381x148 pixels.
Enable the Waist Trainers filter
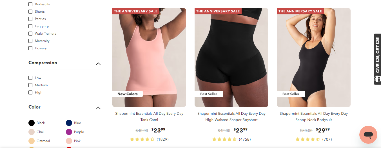click(30, 34)
